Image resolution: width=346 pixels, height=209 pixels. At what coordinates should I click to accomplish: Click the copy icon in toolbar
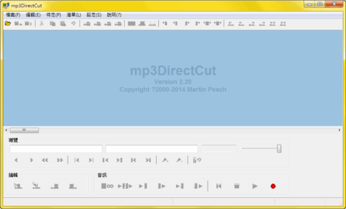pos(52,24)
